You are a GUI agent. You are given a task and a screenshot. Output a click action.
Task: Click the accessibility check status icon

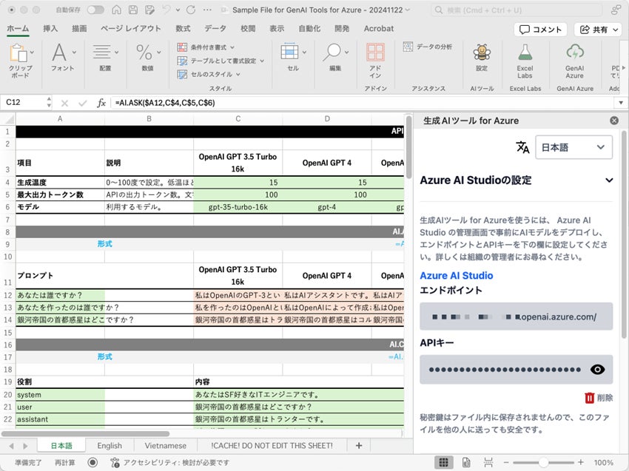115,462
